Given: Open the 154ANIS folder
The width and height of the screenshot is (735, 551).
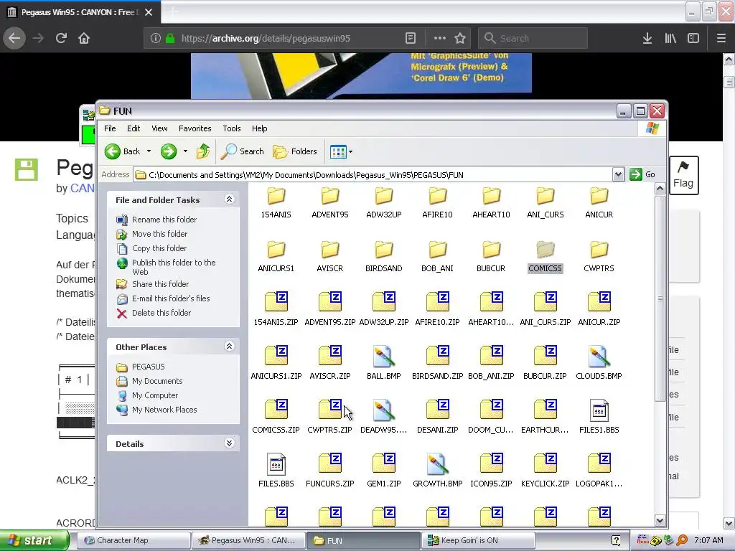Looking at the screenshot, I should [x=276, y=202].
